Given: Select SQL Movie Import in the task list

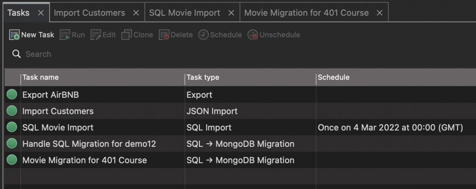Looking at the screenshot, I should coord(58,127).
